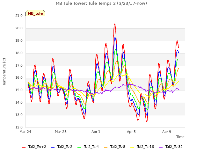Select the Tul2_Ts-8 legend label
This screenshot has width=204, height=153.
[x=118, y=147]
